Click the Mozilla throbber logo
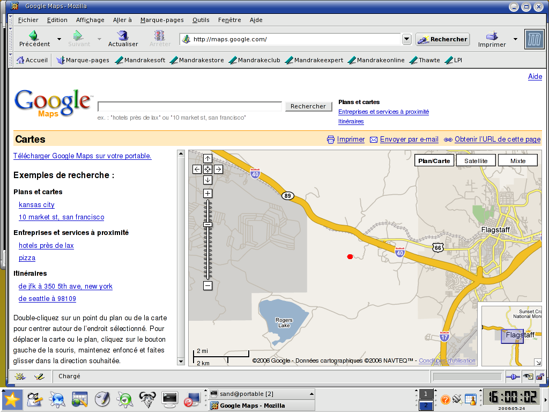Viewport: 549px width, 412px height. pos(535,39)
